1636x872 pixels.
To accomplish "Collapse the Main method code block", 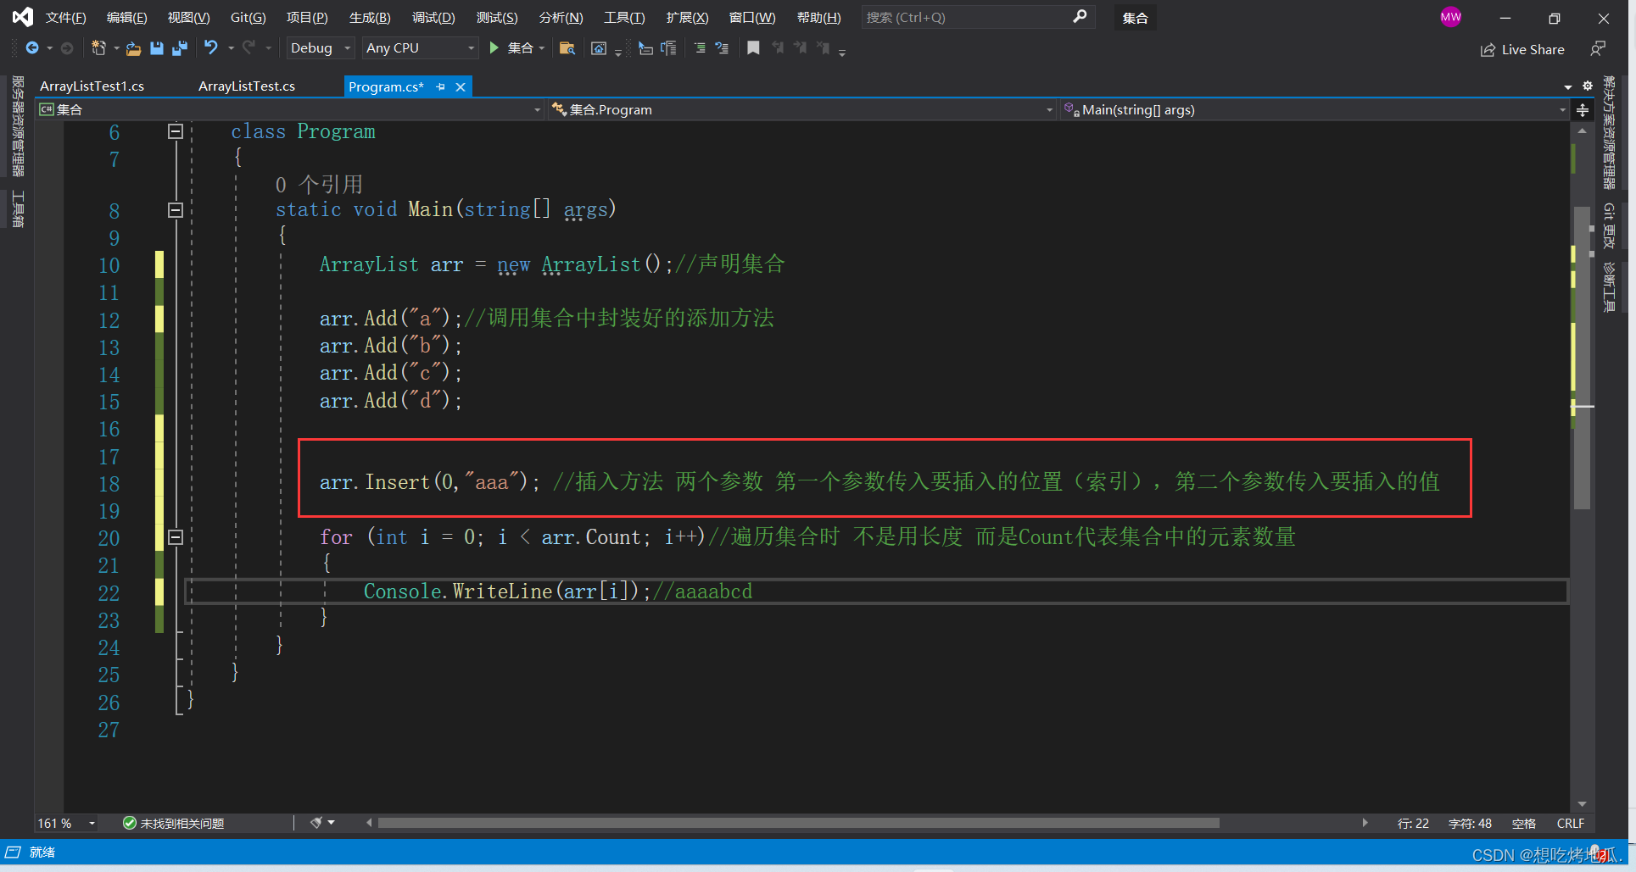I will [x=176, y=210].
